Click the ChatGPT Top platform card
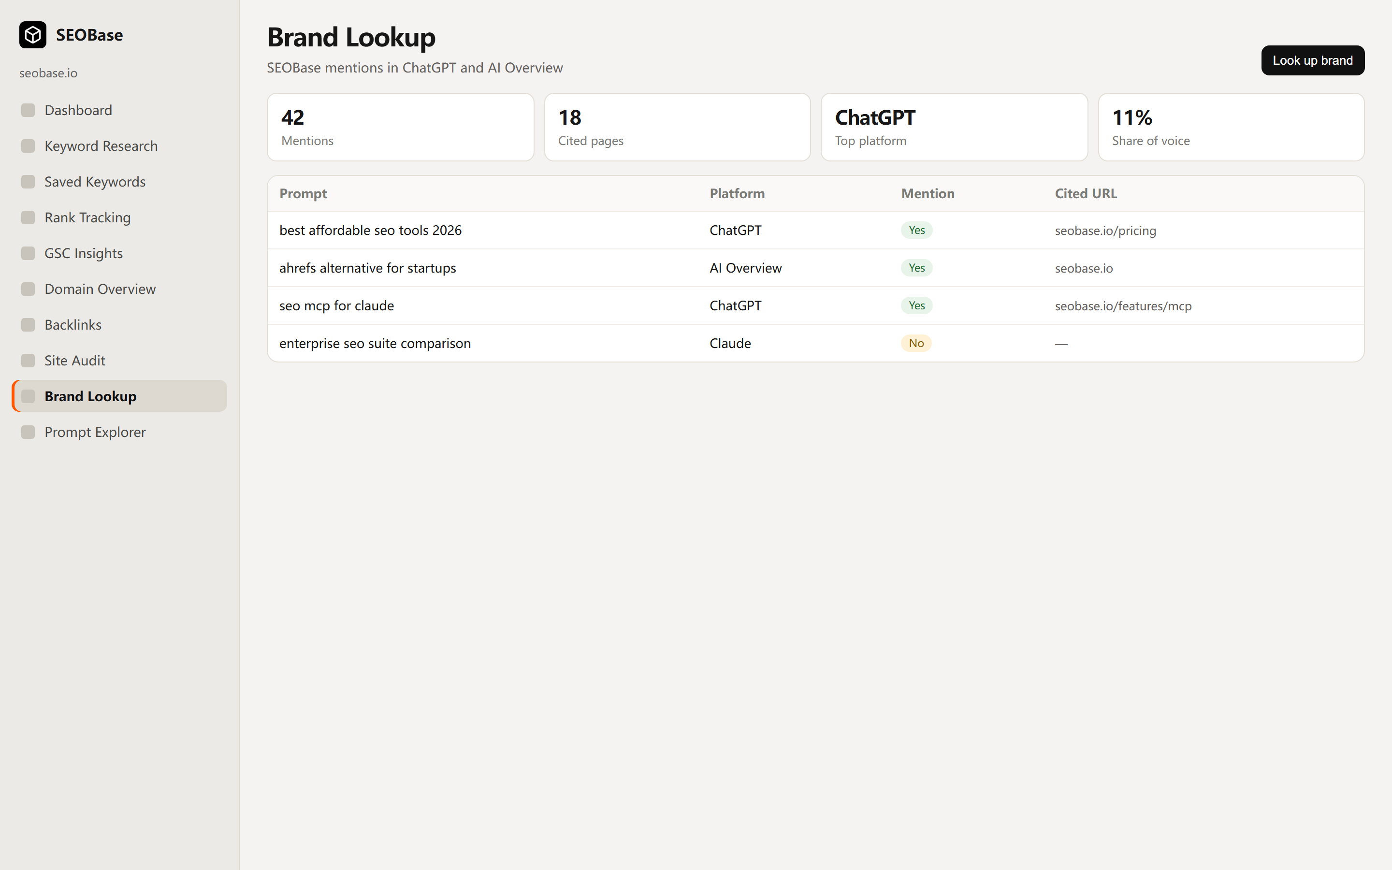1392x870 pixels. point(954,127)
